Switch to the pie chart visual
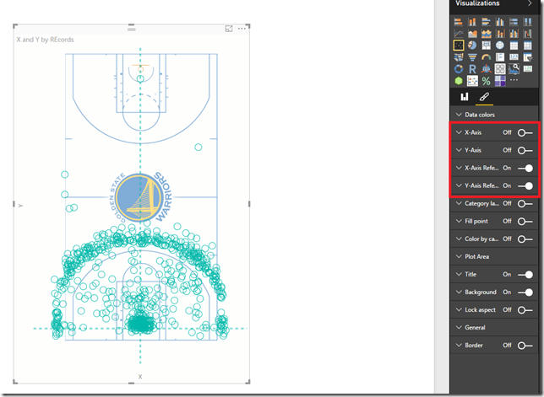This screenshot has height=397, width=544. 472,46
